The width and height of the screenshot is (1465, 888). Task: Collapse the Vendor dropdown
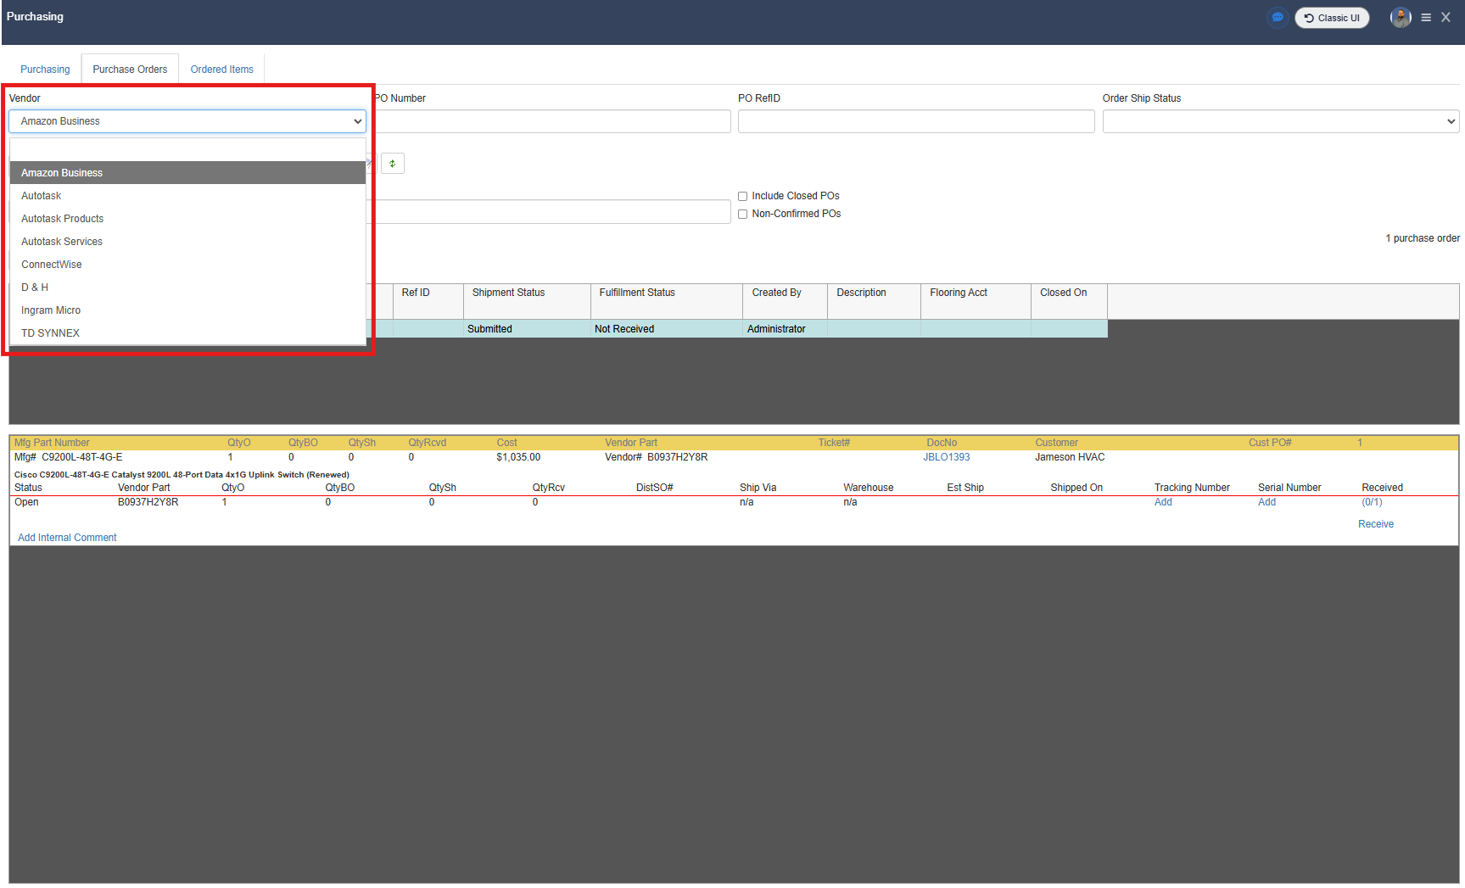point(187,121)
